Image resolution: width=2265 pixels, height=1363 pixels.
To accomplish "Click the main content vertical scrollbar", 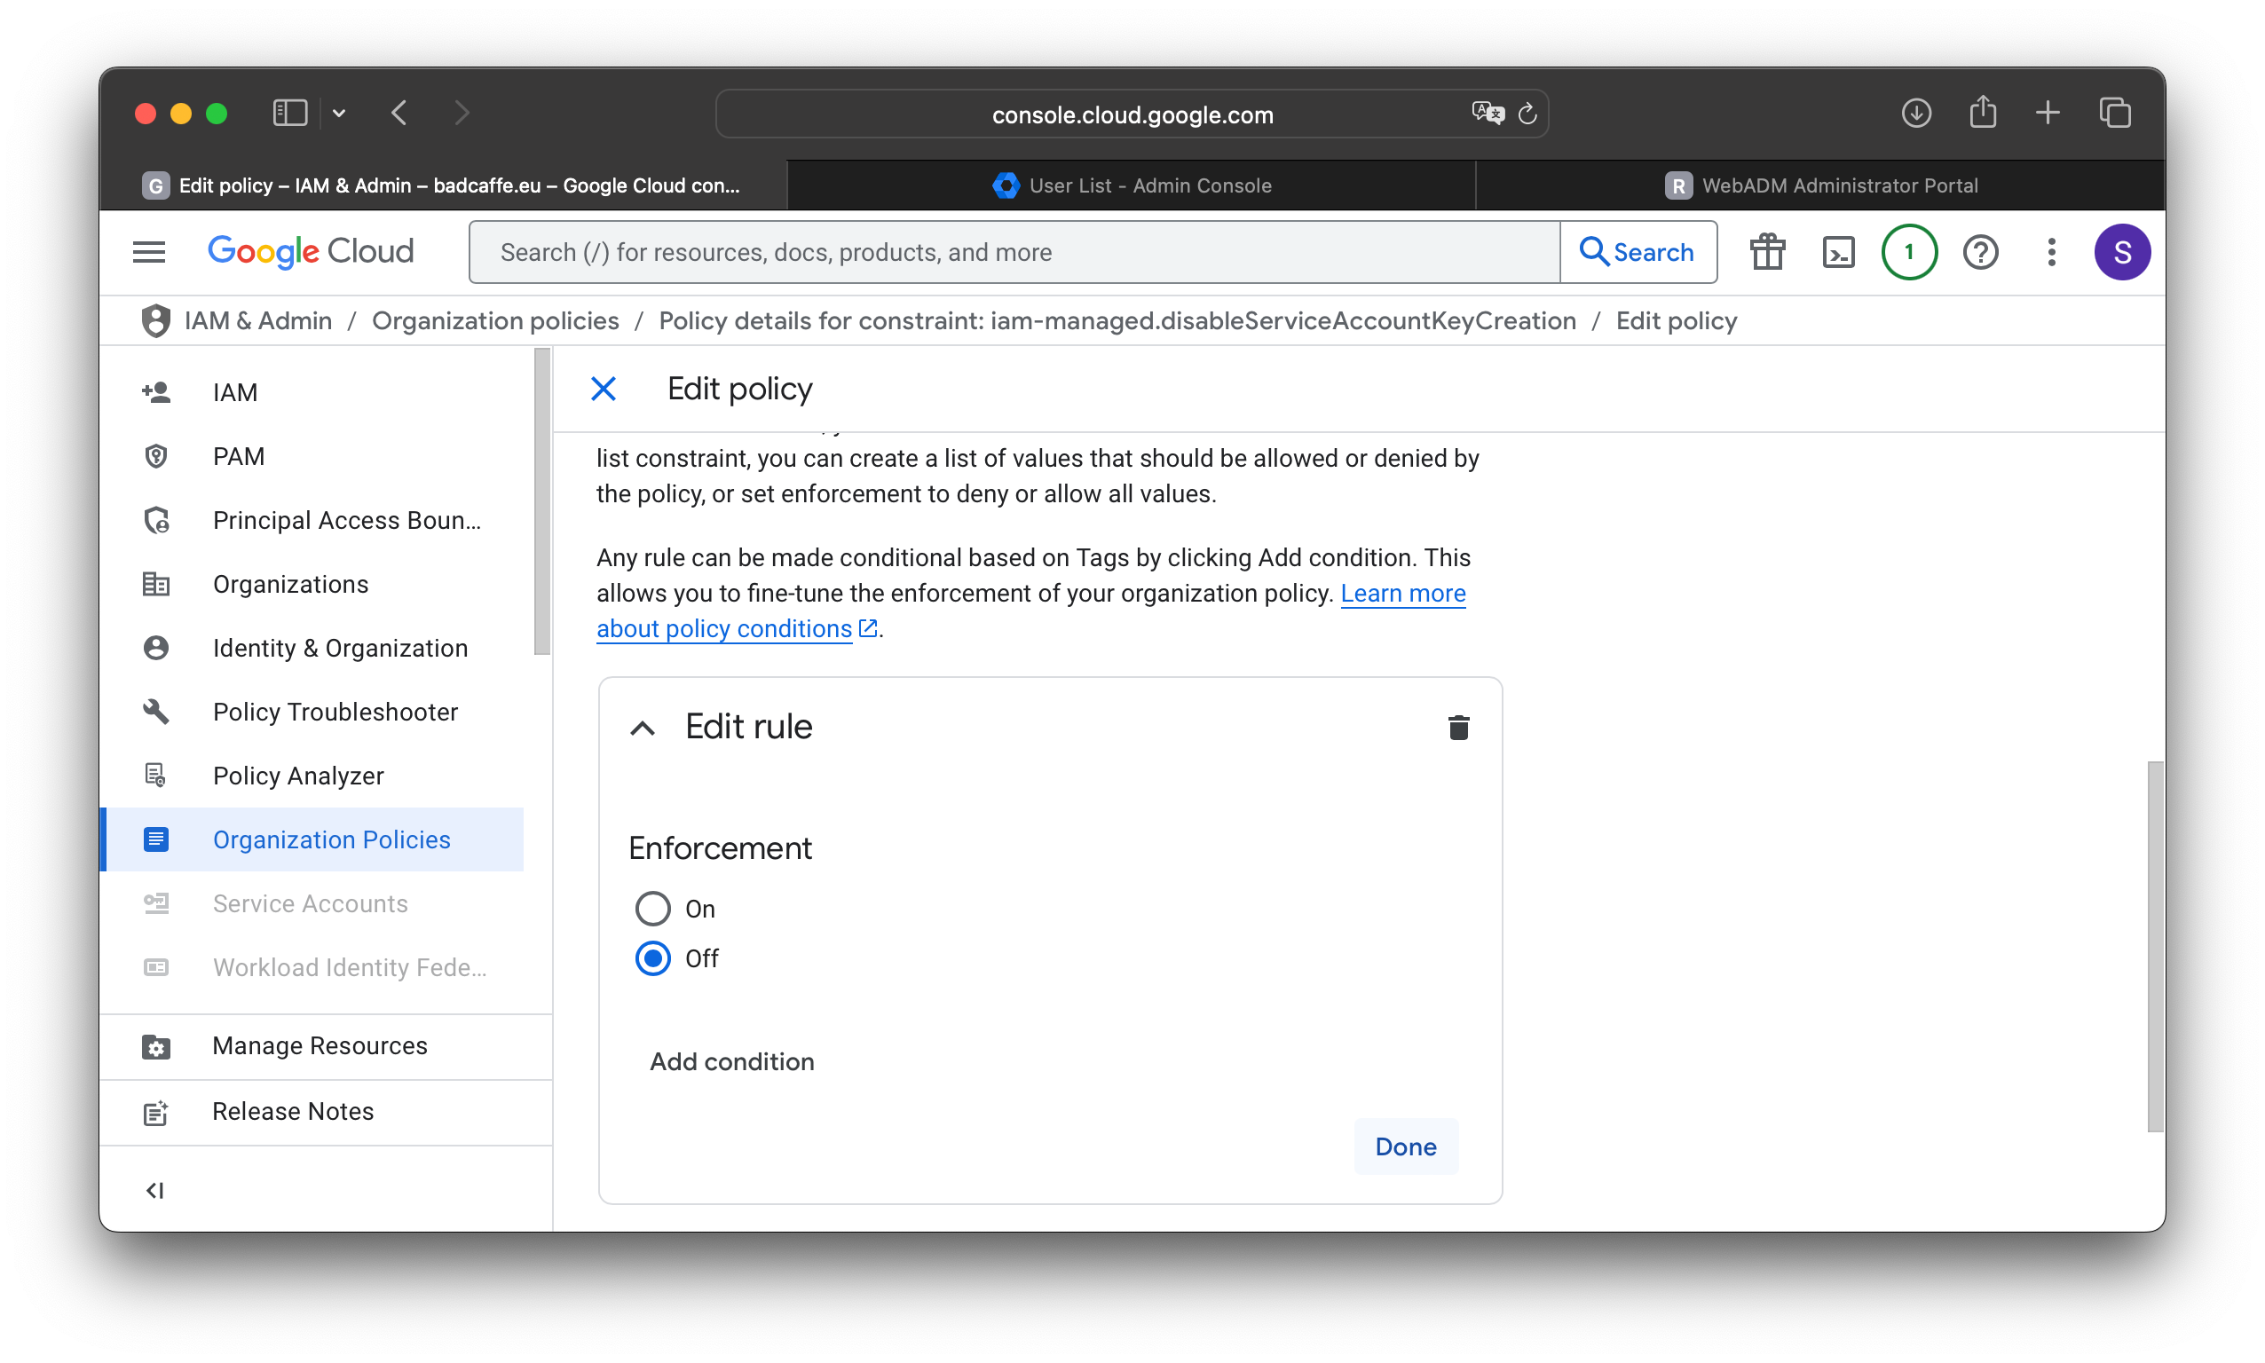I will (2155, 947).
